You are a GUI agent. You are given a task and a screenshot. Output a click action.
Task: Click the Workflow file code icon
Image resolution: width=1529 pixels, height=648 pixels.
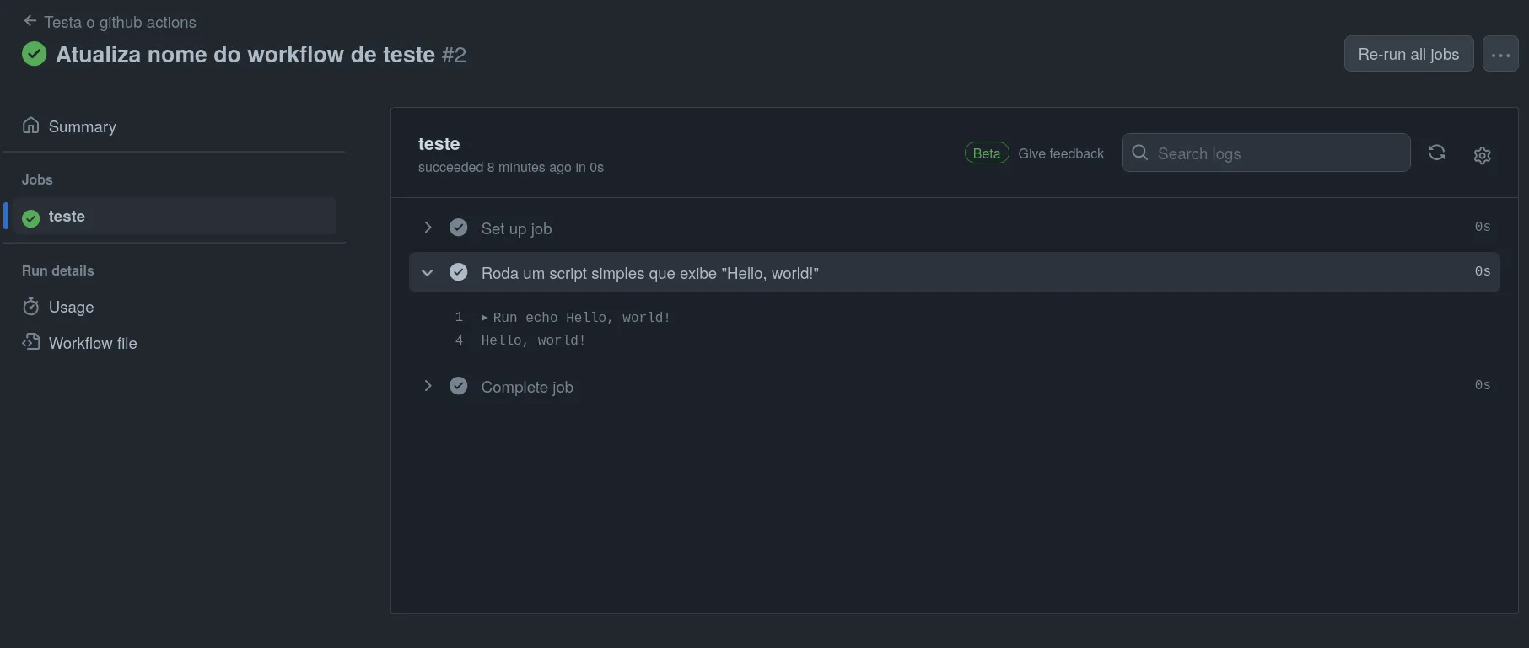31,342
